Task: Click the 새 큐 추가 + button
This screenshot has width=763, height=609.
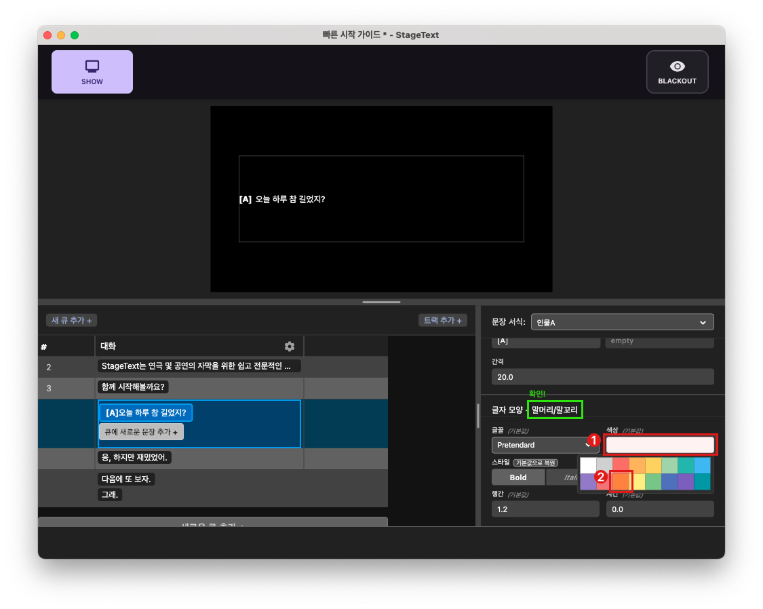Action: (71, 320)
